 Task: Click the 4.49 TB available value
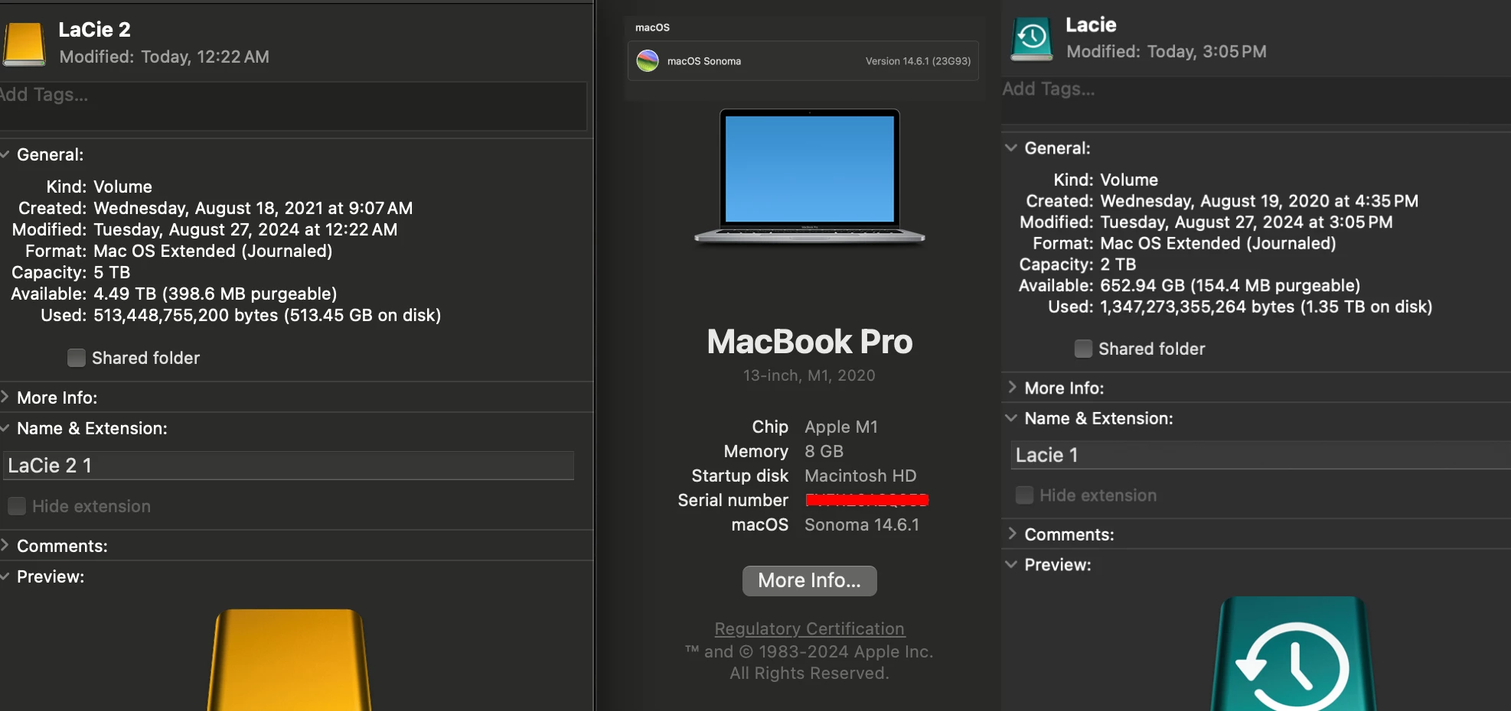(x=215, y=294)
